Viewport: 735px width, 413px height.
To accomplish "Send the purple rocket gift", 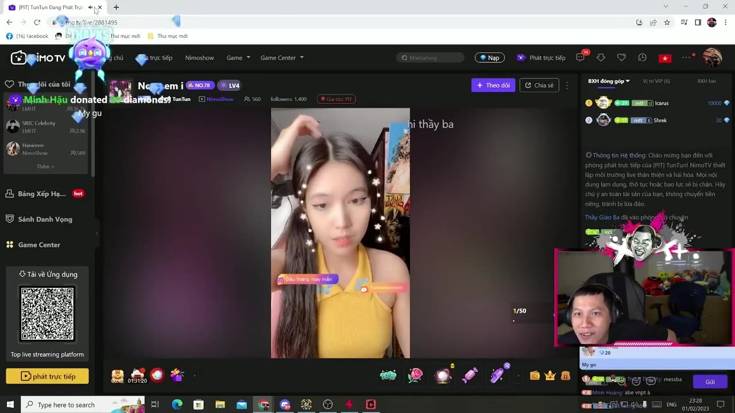I will click(x=498, y=375).
